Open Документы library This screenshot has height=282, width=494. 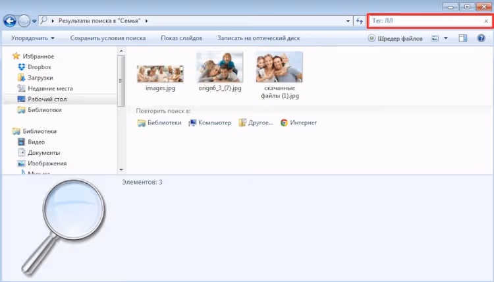[x=43, y=153]
